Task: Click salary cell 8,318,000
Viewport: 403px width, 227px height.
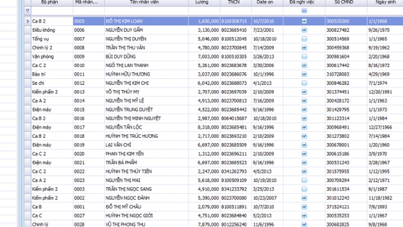Action: [205, 128]
